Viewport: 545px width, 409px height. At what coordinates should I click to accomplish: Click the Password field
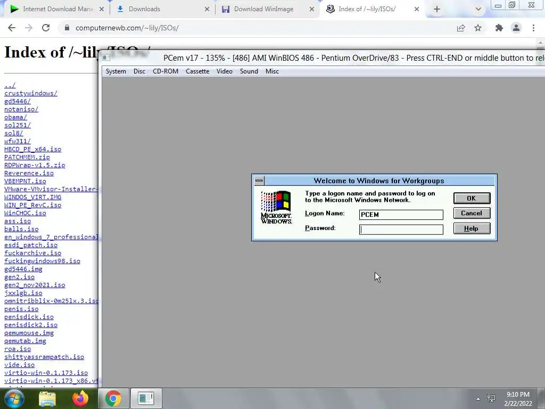point(401,230)
